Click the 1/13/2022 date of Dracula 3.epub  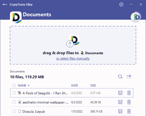(77, 111)
